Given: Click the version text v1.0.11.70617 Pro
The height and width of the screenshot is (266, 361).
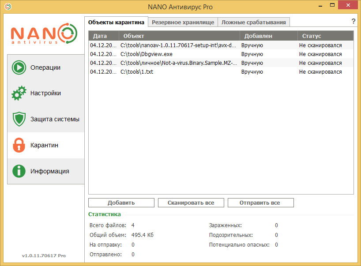Looking at the screenshot, I should pyautogui.click(x=44, y=255).
